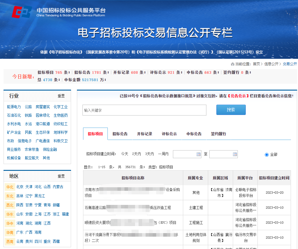Select the 全部 radio button
Image resolution: width=298 pixels, height=249 pixels.
click(267, 155)
